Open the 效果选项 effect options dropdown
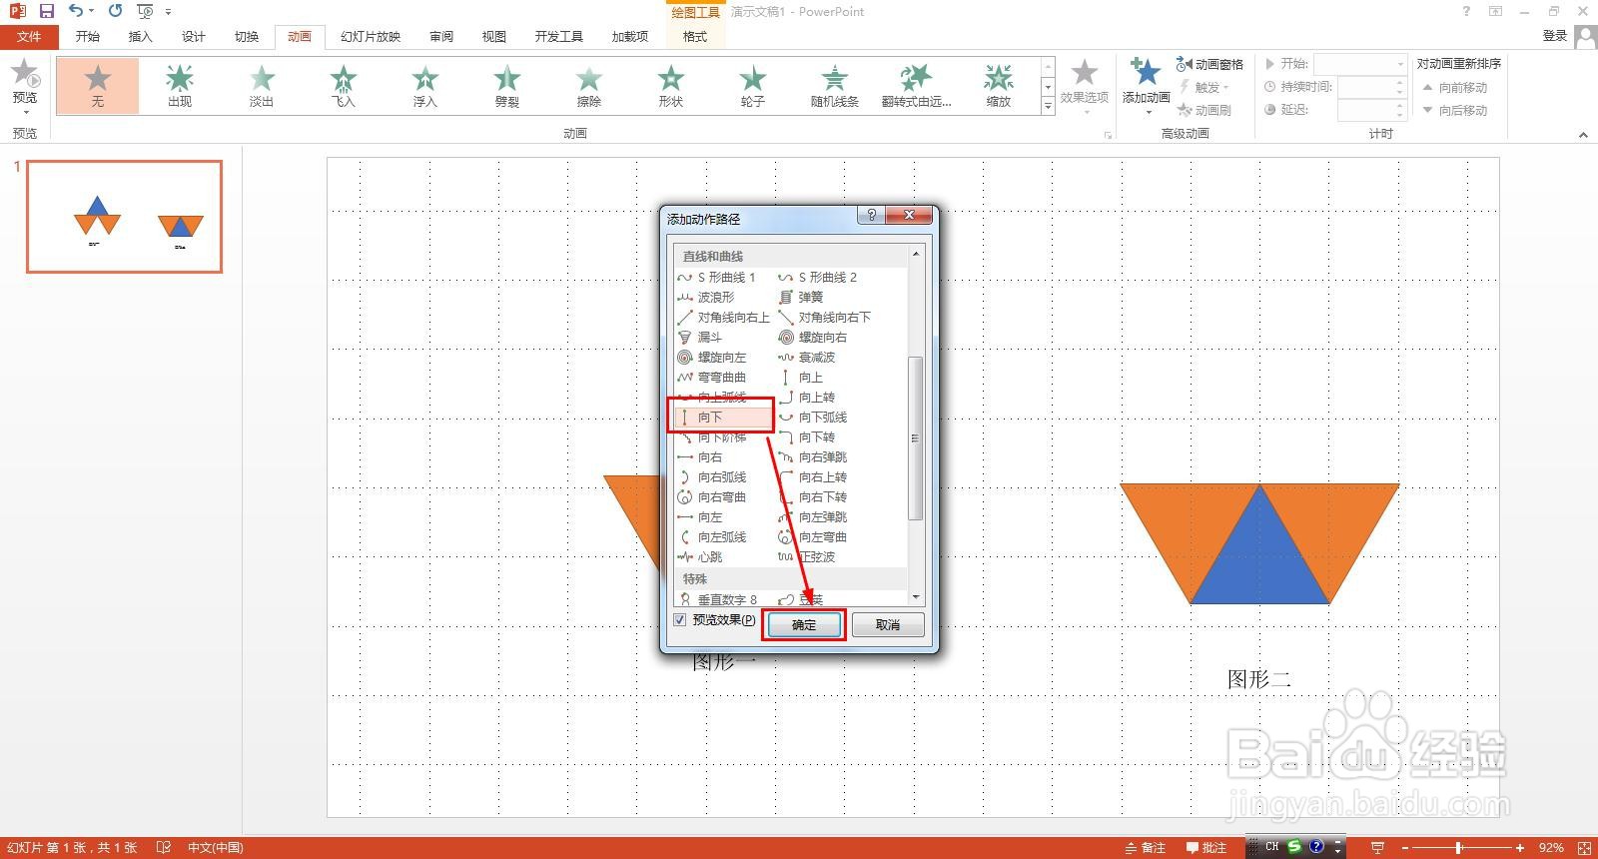The width and height of the screenshot is (1598, 859). [1085, 85]
